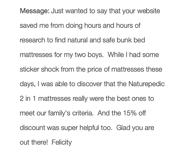Click the signature name "Felicity"
The width and height of the screenshot is (173, 147).
point(62,142)
